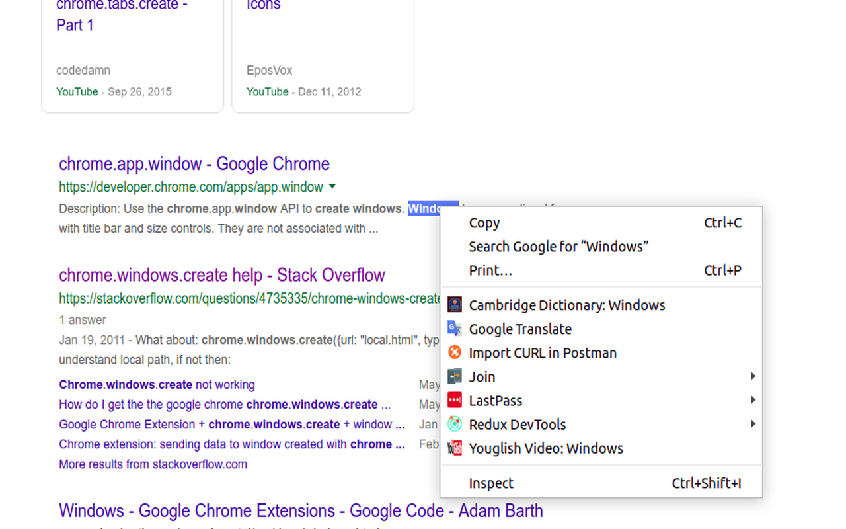Select Youglish Video: Windows entry
The height and width of the screenshot is (529, 846).
(x=601, y=448)
